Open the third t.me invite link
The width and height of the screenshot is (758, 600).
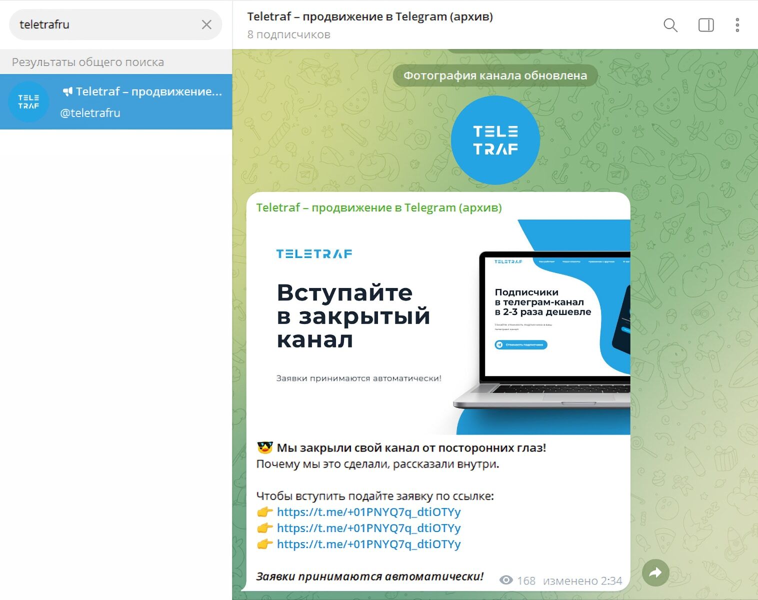point(368,544)
